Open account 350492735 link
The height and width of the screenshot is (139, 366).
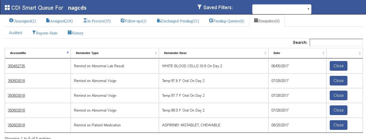pyautogui.click(x=16, y=66)
